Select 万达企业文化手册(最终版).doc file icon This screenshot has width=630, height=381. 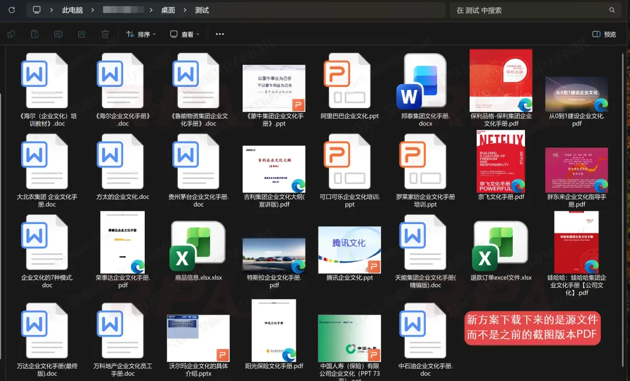[44, 331]
